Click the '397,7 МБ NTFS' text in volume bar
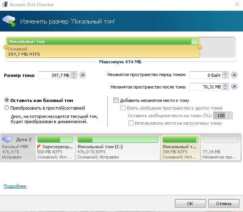 pyautogui.click(x=24, y=54)
